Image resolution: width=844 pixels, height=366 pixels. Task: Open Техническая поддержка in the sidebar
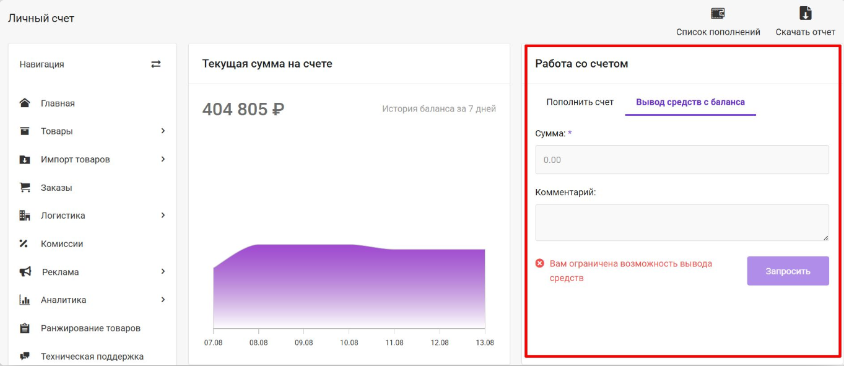92,356
